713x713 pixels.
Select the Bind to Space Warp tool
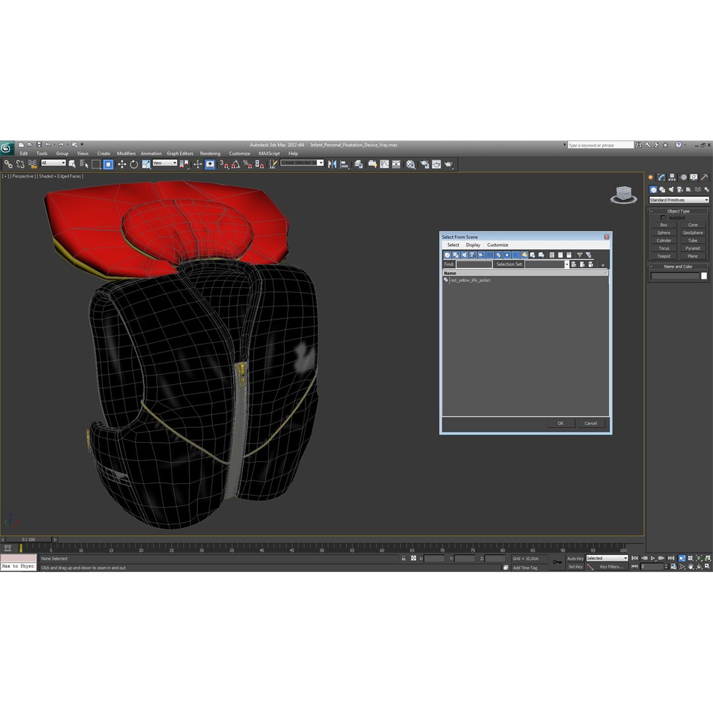pos(32,164)
